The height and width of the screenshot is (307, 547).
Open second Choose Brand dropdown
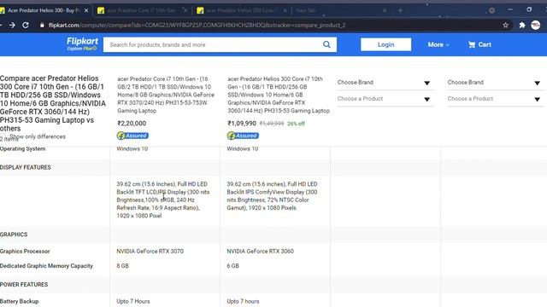tap(495, 83)
